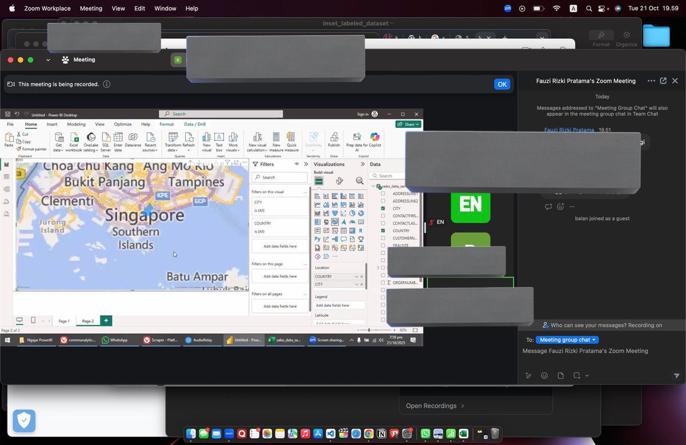The width and height of the screenshot is (686, 445).
Task: Click the Refresh data icon
Action: coord(189,137)
